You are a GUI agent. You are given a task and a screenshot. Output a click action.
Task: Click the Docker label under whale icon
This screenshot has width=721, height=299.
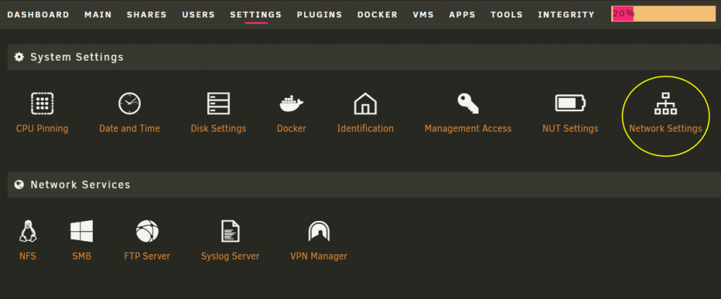[291, 129]
